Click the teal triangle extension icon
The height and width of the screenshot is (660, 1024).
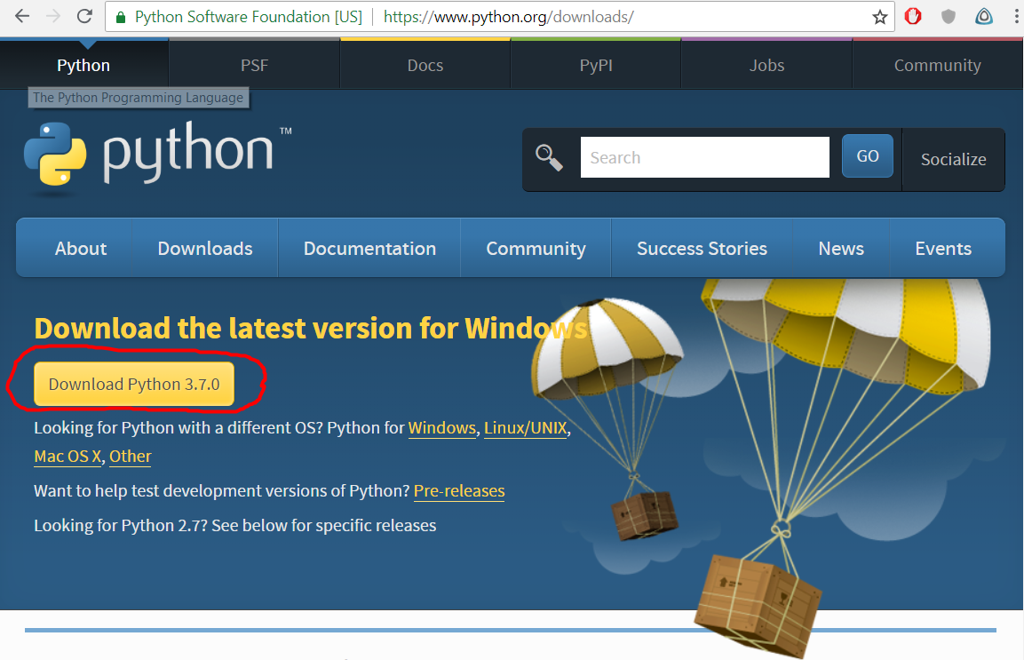[x=983, y=16]
